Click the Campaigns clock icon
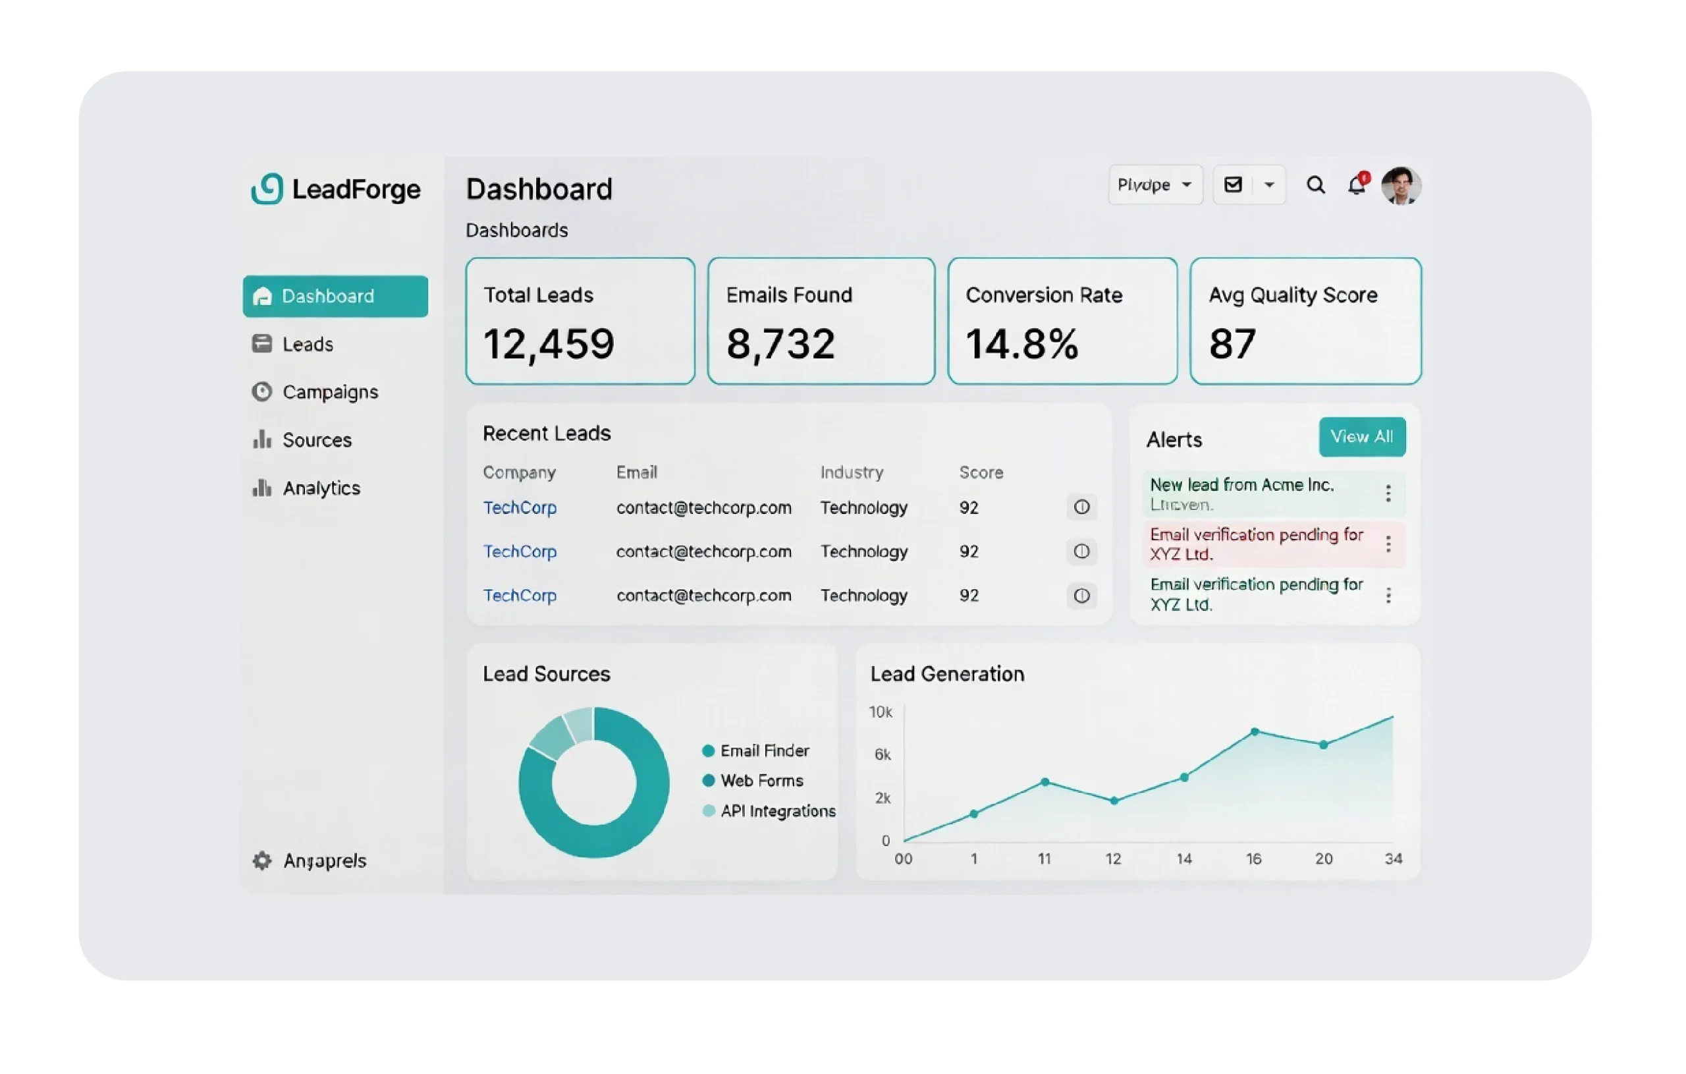 point(262,391)
